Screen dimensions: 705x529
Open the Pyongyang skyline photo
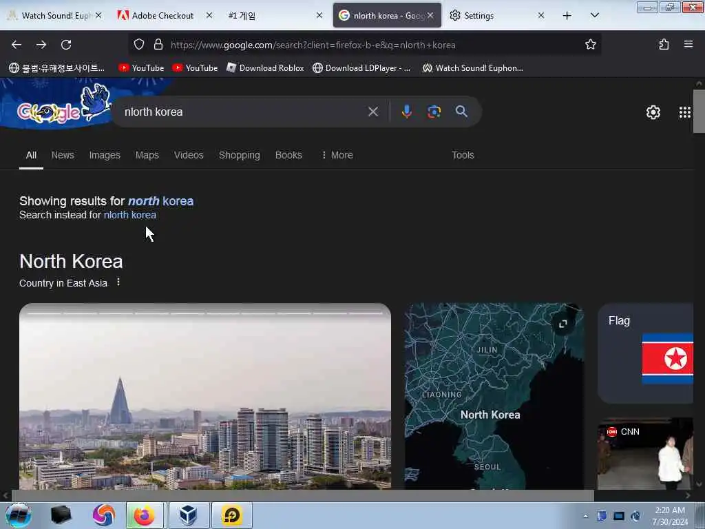pyautogui.click(x=205, y=396)
